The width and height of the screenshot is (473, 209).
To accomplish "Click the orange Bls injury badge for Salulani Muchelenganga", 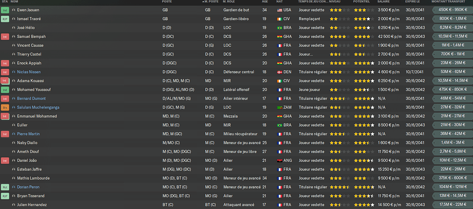I will click(x=5, y=107).
